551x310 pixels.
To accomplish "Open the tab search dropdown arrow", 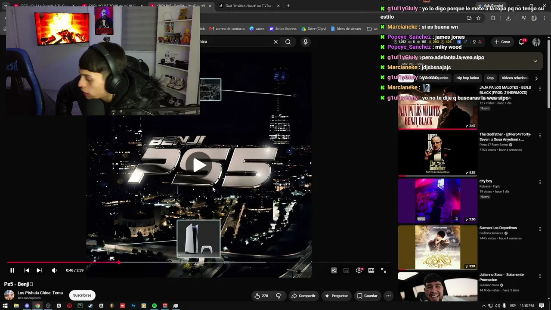I will (6, 6).
